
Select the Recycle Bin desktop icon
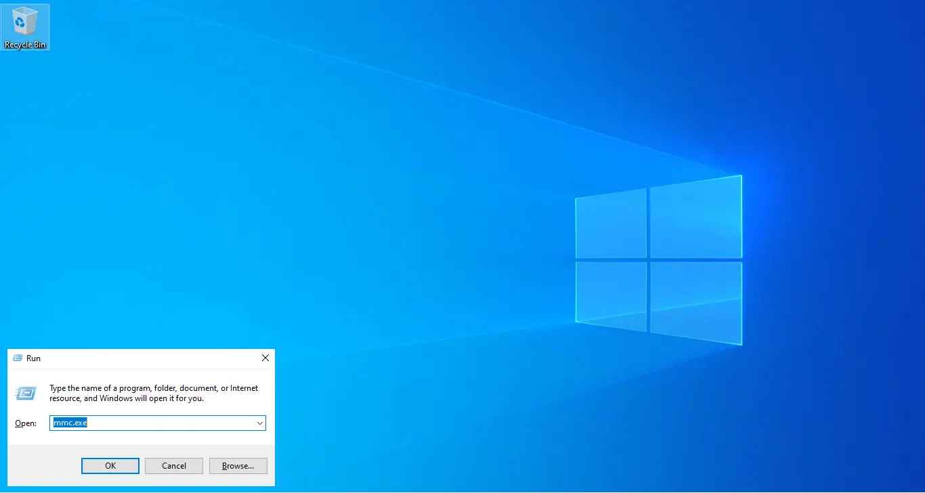(x=25, y=27)
